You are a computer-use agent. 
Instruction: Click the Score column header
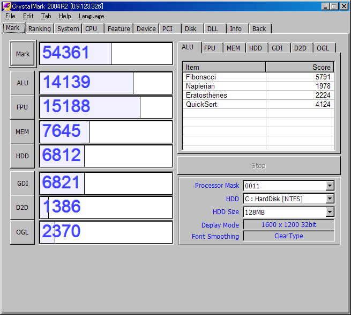(300, 67)
